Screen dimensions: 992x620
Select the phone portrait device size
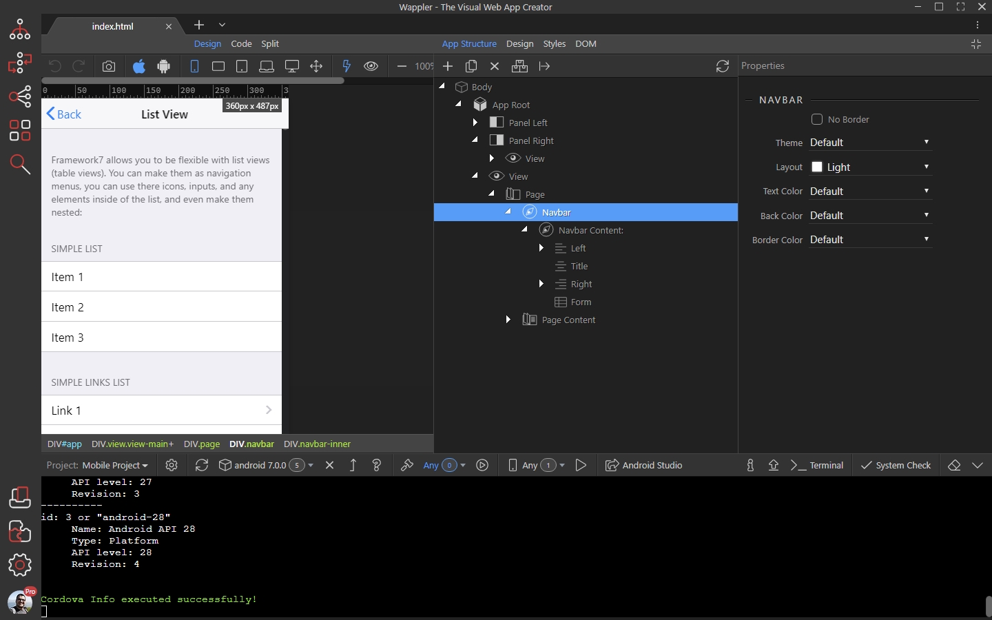click(x=194, y=66)
